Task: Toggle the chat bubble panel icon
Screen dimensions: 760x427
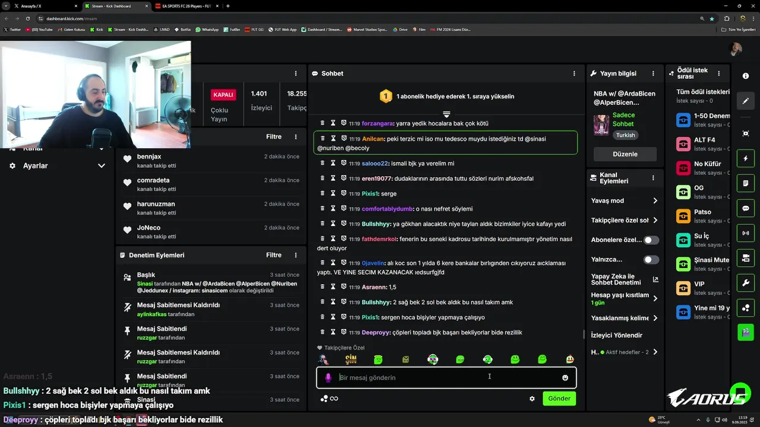Action: point(746,209)
